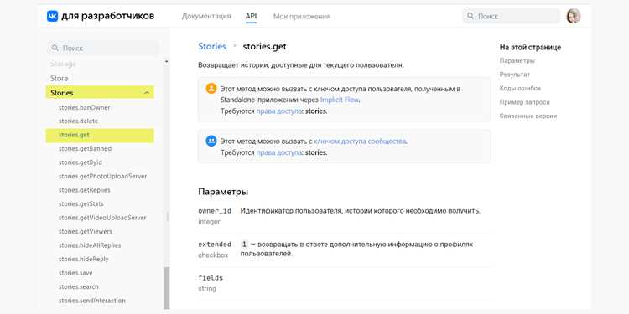This screenshot has height=314, width=629.
Task: Open stories.getViewers method
Action: point(86,231)
